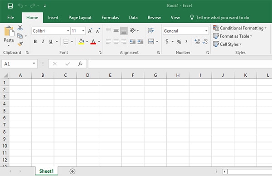Switch to the View tab
Screen dimensions: 272x176
click(x=175, y=18)
